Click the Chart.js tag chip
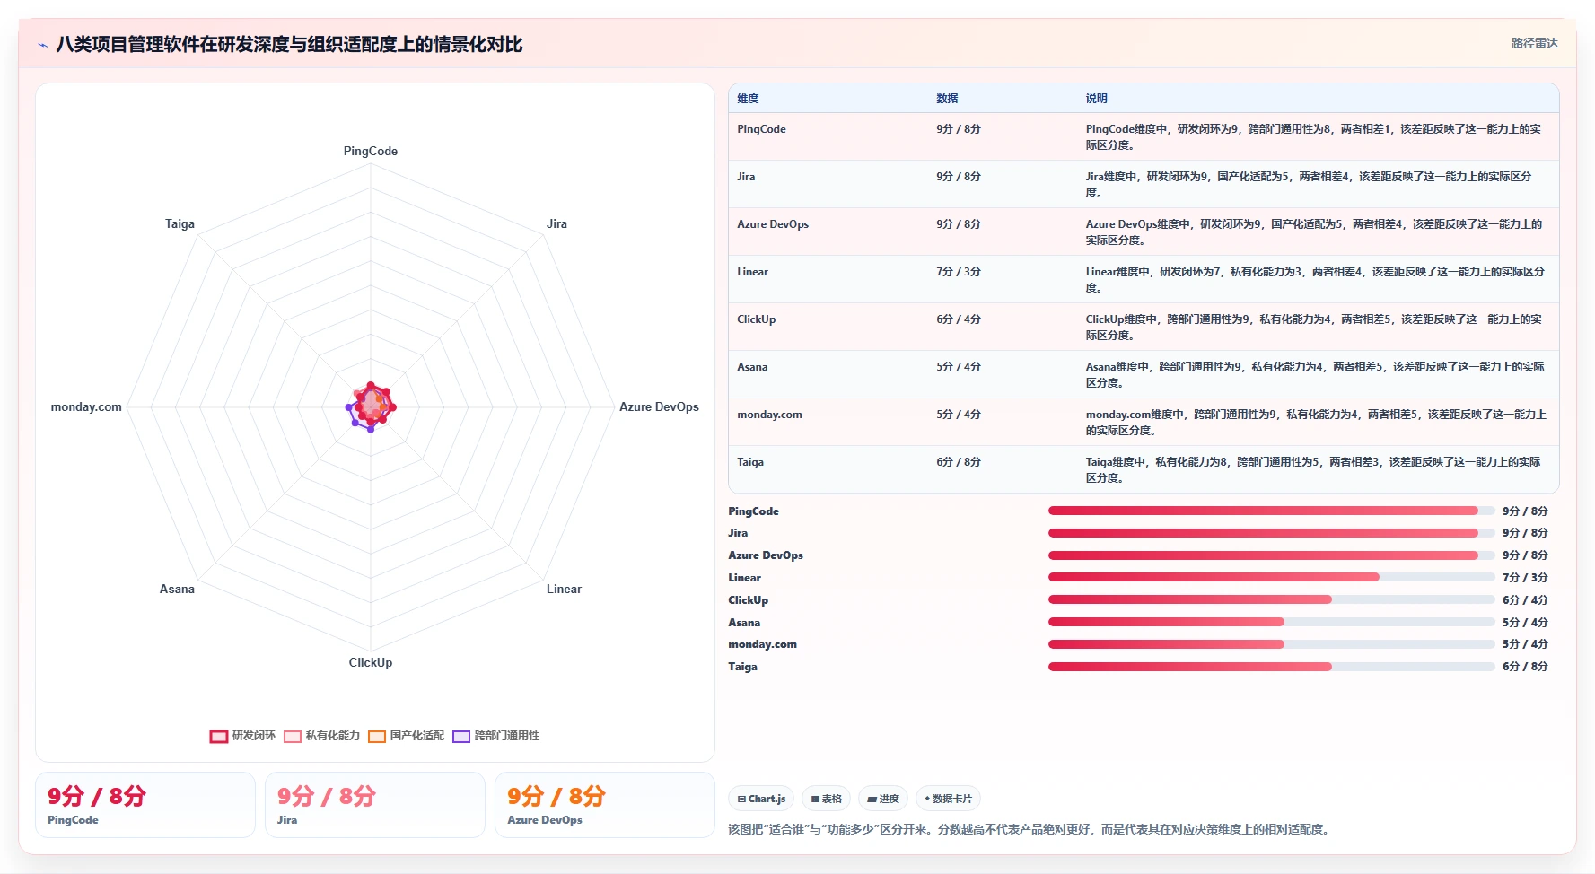Screen dimensions: 1595x874 coord(761,799)
